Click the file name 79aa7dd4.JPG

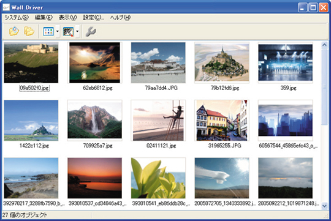click(x=161, y=88)
